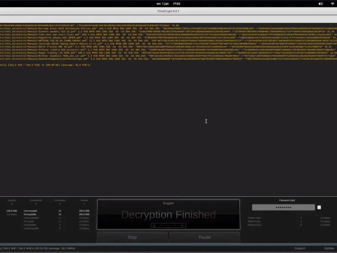This screenshot has height=253, width=337.
Task: Click the Magnetron Daewoo KOC-1B4KA.pdf log line
Action: 168,38
